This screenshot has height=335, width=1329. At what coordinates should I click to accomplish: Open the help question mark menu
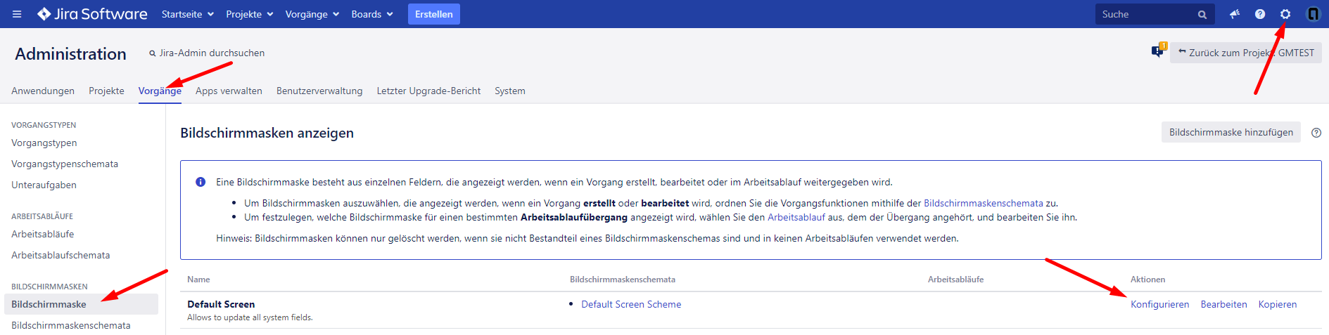pos(1259,14)
